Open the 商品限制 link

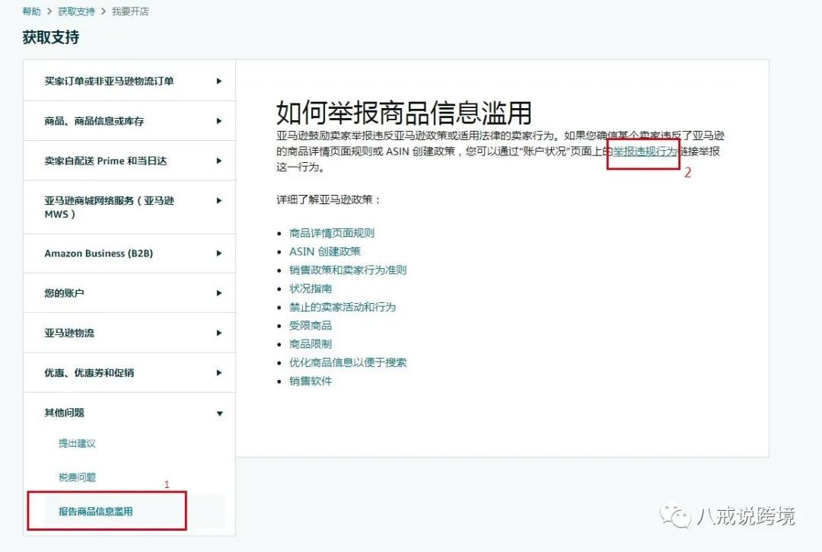pyautogui.click(x=311, y=344)
